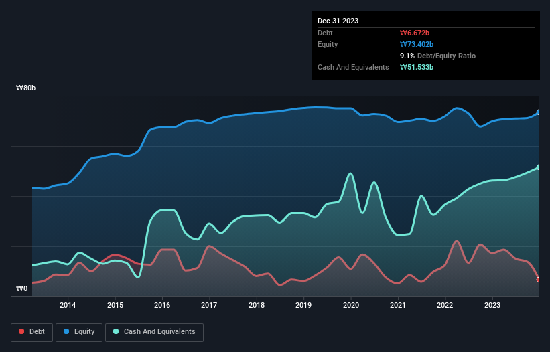Viewport: 550px width, 352px height.
Task: Click the 2020 x-axis label
Action: click(351, 305)
